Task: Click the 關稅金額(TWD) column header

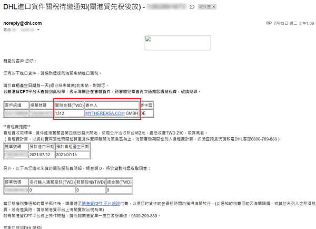Action: point(70,105)
